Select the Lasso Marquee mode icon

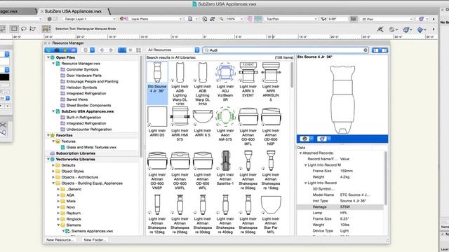point(24,29)
